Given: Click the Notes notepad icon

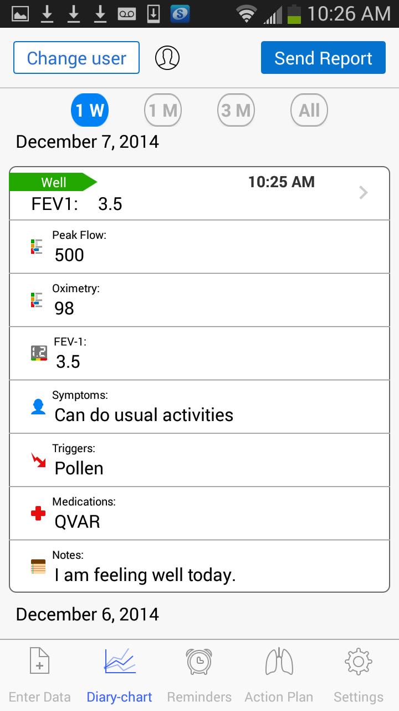Looking at the screenshot, I should click(x=37, y=566).
